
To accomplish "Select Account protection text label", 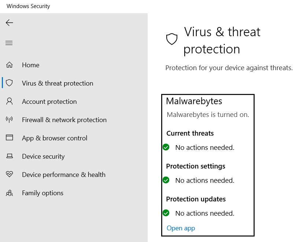I will point(49,102).
